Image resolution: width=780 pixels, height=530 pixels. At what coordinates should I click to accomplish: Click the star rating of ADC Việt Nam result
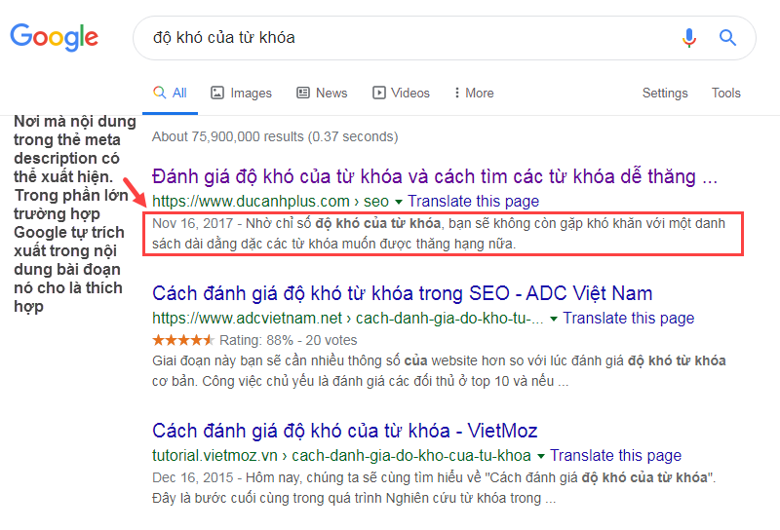tap(183, 340)
